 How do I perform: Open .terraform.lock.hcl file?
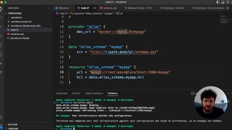(x=21, y=22)
